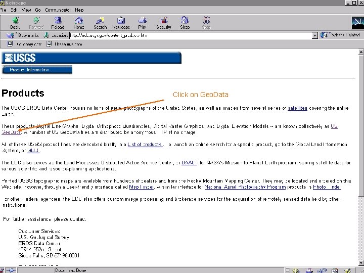Click the Map Finder link
This screenshot has width=364, height=273.
click(x=142, y=187)
